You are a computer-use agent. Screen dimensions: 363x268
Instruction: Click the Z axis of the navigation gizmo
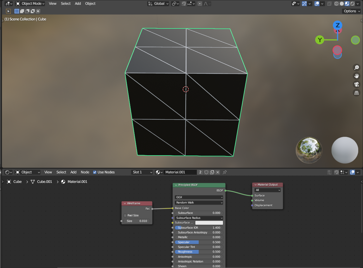[x=338, y=25]
